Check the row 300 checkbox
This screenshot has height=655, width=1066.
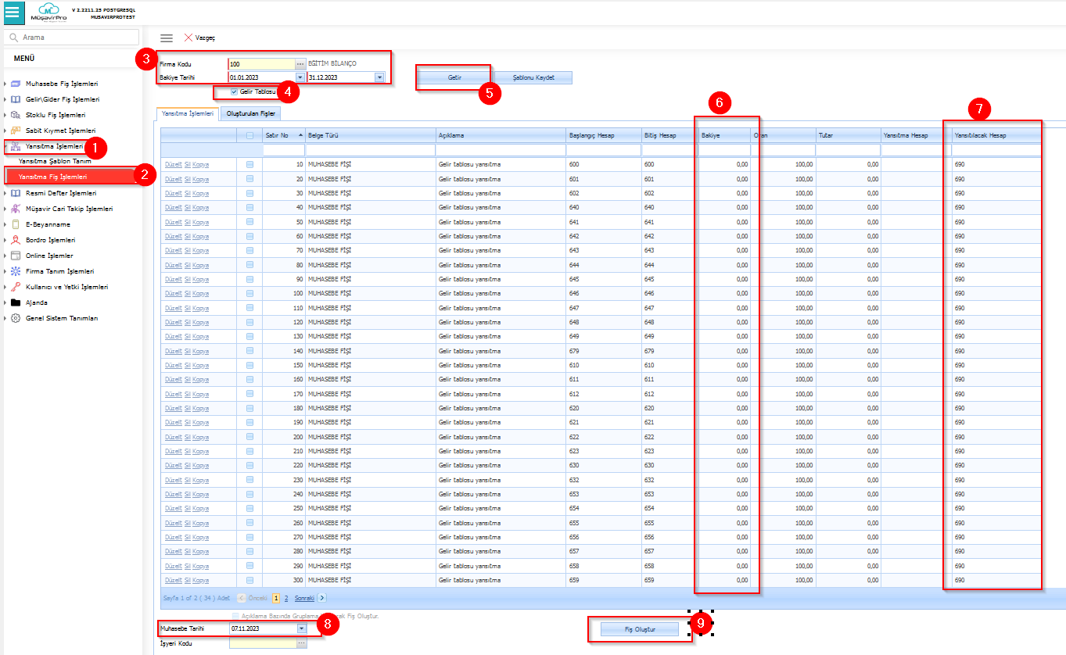click(x=249, y=580)
